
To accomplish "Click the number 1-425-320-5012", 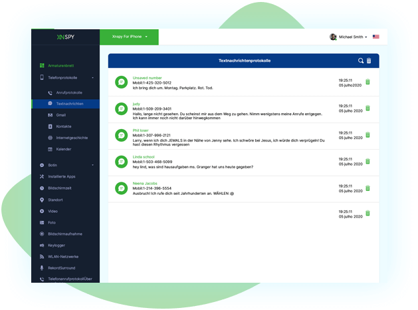I will click(x=157, y=83).
